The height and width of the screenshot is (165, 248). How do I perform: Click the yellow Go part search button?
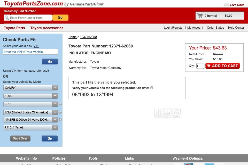point(60,18)
